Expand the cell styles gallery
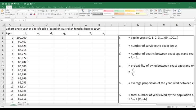The image size is (196, 110). (x=147, y=14)
